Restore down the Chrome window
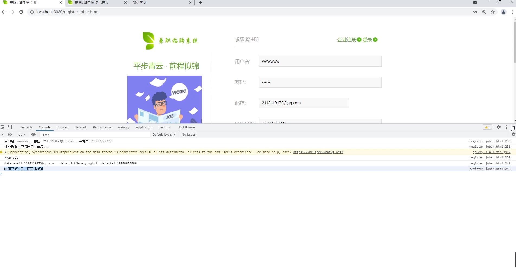 499,2
